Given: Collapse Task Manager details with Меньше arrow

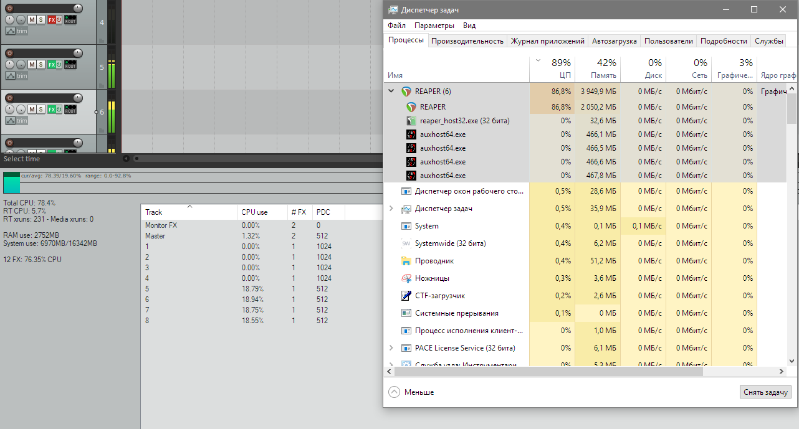Looking at the screenshot, I should 394,392.
